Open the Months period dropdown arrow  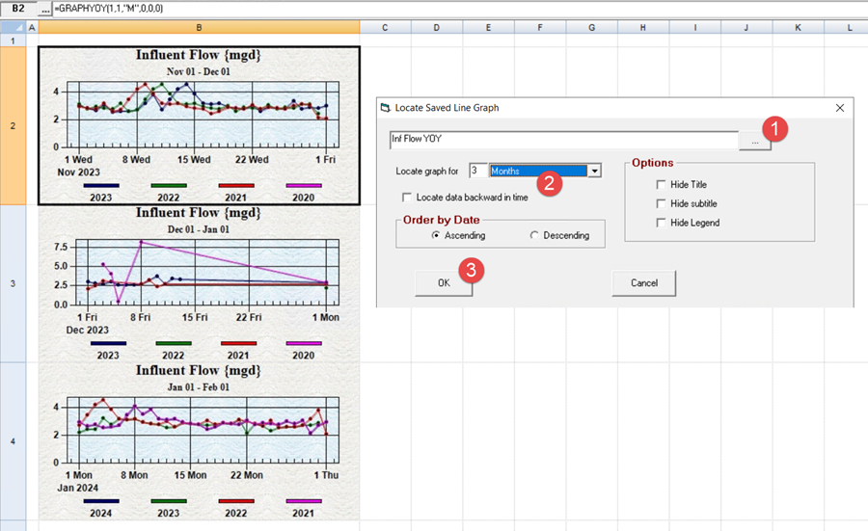(x=595, y=171)
